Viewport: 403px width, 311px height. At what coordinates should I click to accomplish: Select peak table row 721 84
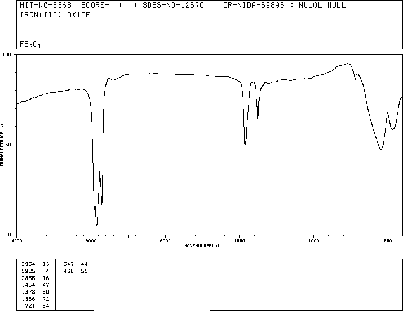[x=37, y=306]
